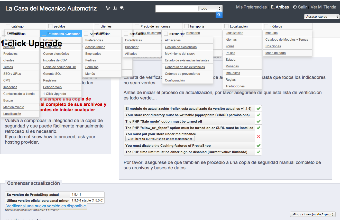Screen dimensions: 341x220
Task: Open Contactos de la tienda link
Action: 19,94
